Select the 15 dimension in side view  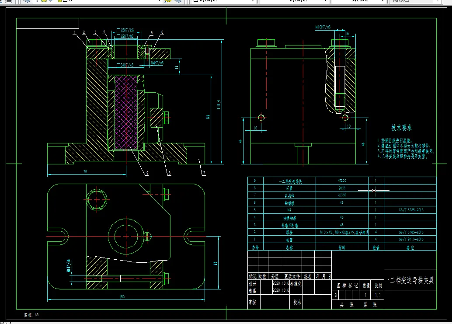[348, 34]
